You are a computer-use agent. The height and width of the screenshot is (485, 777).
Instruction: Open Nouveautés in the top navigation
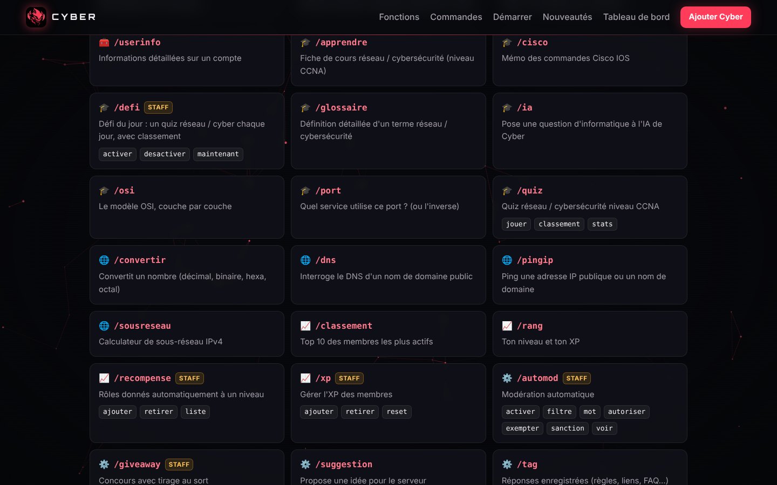coord(567,17)
